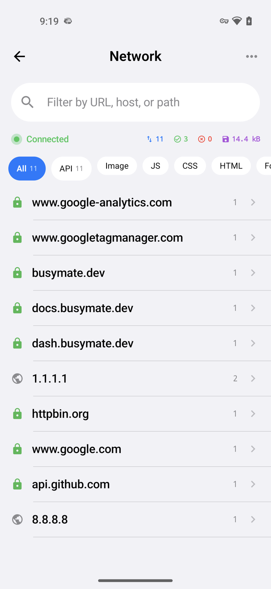
Task: Filter requests by HTML type
Action: pyautogui.click(x=231, y=166)
